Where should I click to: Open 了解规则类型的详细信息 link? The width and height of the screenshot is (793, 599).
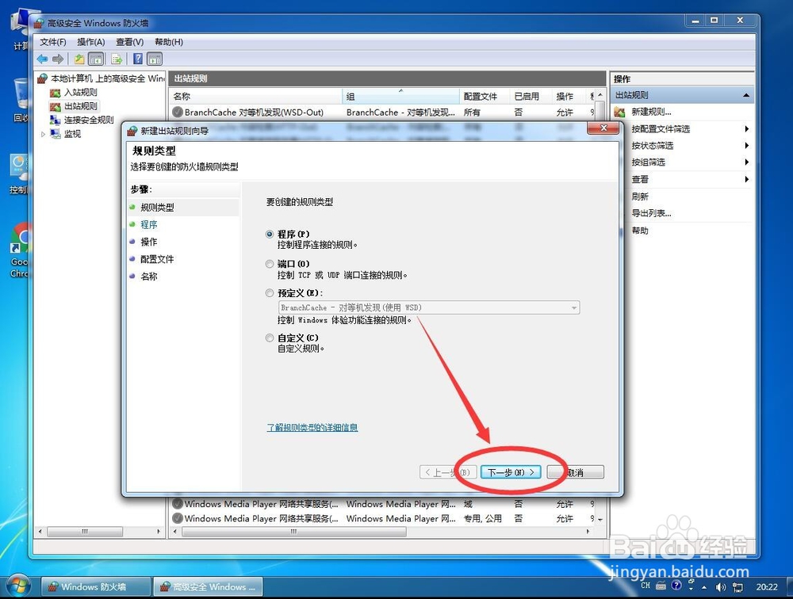tap(312, 427)
